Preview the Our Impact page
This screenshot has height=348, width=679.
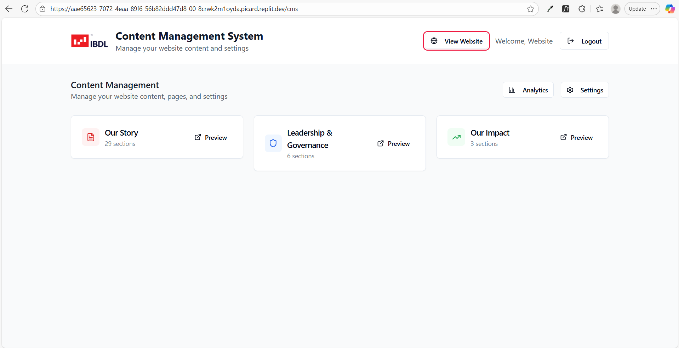pos(577,137)
